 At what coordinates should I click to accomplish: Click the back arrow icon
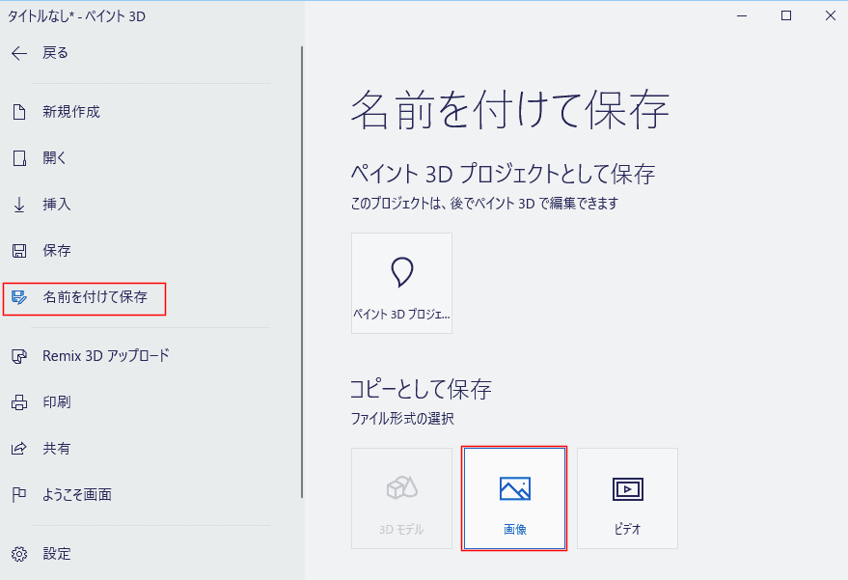tap(19, 53)
